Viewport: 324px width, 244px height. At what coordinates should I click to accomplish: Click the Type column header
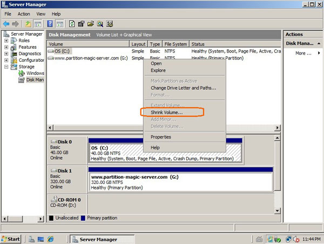click(x=155, y=44)
